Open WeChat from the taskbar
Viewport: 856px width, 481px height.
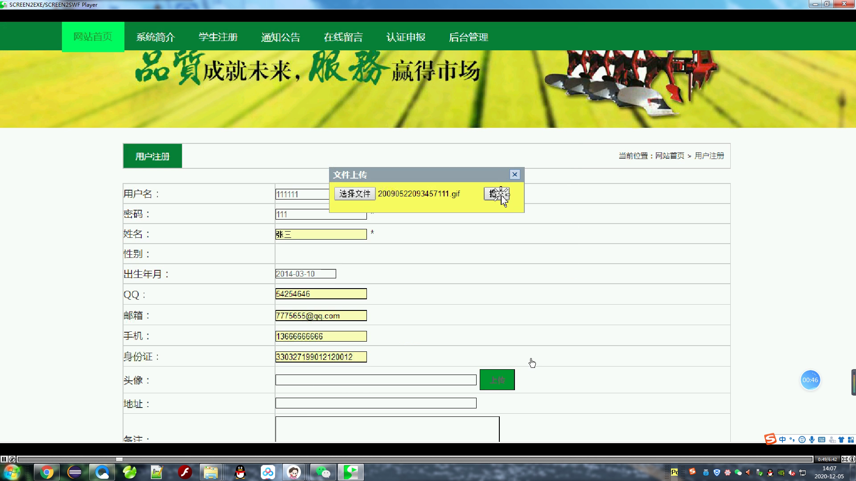coord(323,472)
